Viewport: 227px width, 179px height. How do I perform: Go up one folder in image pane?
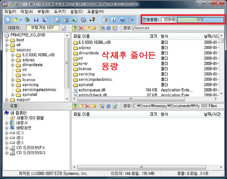coord(75,28)
